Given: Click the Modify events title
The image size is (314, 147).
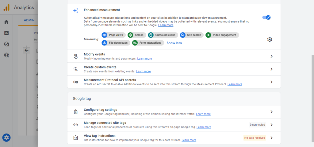Looking at the screenshot, I should tap(94, 54).
